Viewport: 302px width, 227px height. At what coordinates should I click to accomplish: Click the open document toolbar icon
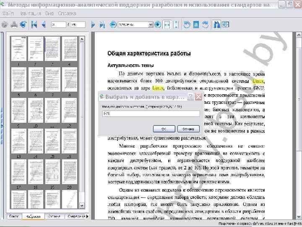tap(5, 25)
